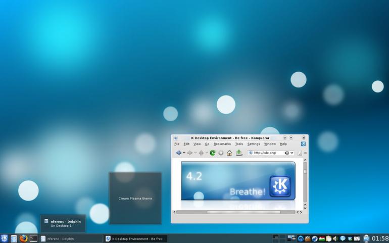Open the Back history dropdown arrow
This screenshot has height=243, width=389.
click(x=184, y=153)
